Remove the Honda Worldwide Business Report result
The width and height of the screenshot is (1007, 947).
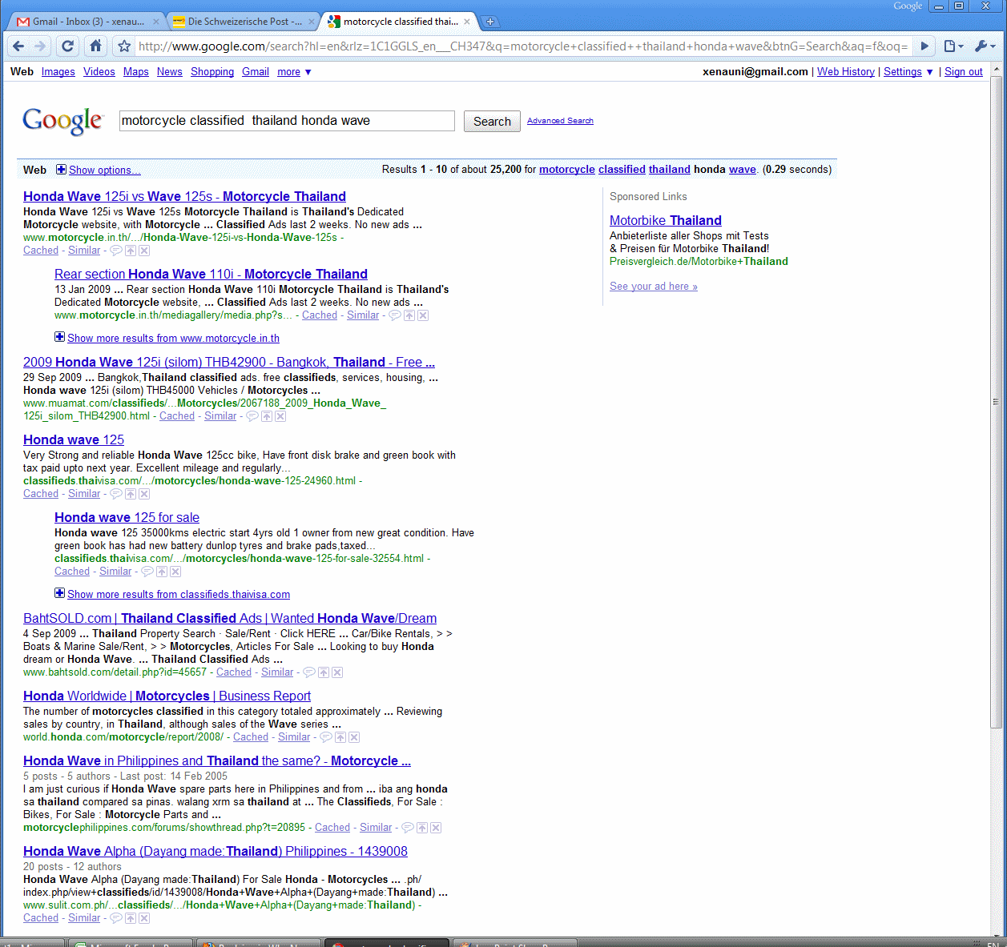click(x=354, y=737)
